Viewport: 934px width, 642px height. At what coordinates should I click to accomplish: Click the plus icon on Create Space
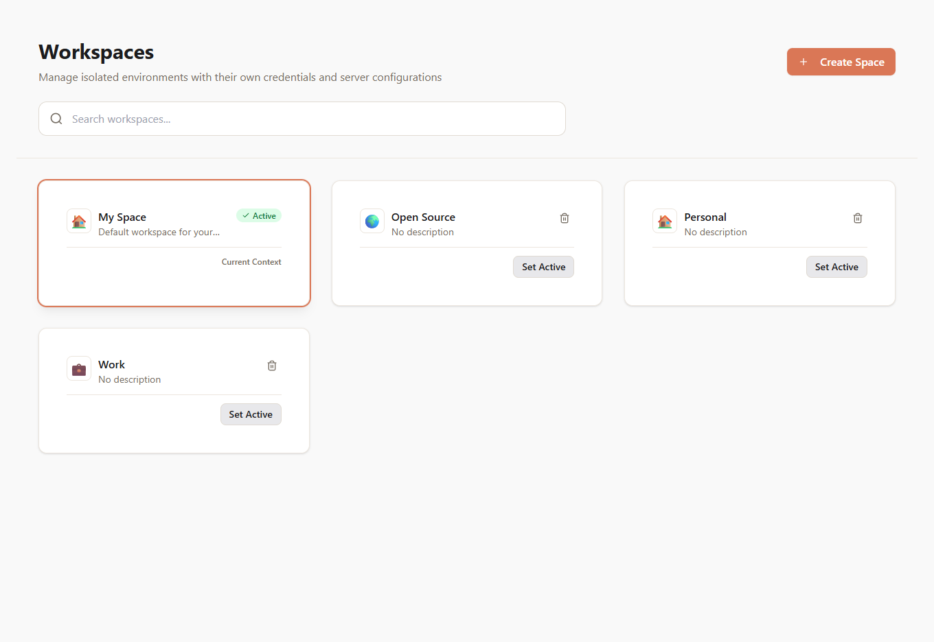tap(803, 62)
